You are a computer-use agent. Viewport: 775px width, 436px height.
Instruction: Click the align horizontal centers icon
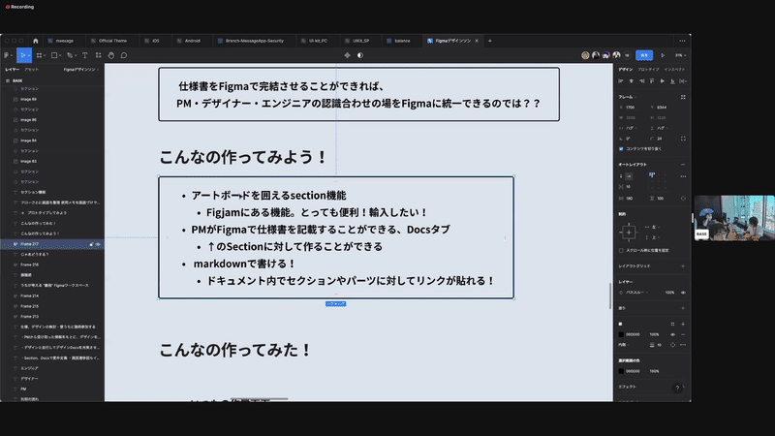coord(632,81)
